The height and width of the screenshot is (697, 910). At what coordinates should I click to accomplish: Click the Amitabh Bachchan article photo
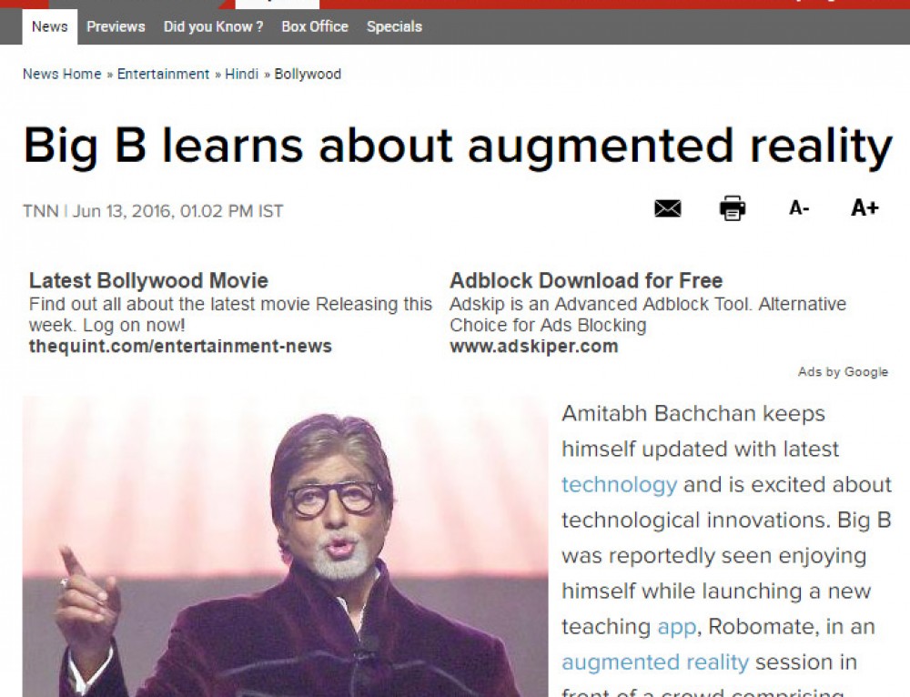(x=285, y=546)
